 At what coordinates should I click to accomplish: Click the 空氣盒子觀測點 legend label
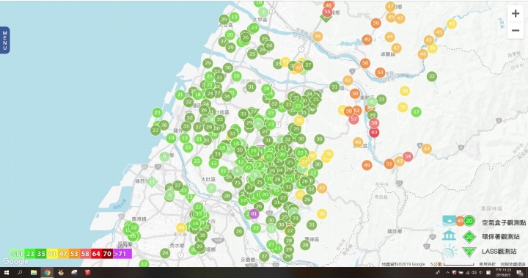pyautogui.click(x=503, y=222)
